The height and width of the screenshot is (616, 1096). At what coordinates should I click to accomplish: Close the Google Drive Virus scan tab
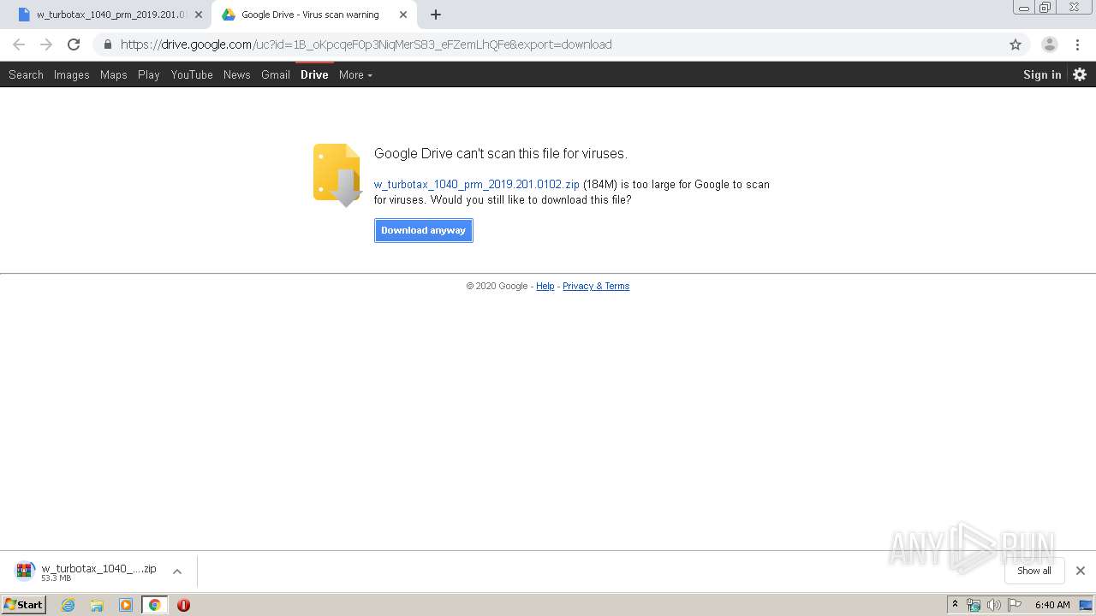pos(403,15)
